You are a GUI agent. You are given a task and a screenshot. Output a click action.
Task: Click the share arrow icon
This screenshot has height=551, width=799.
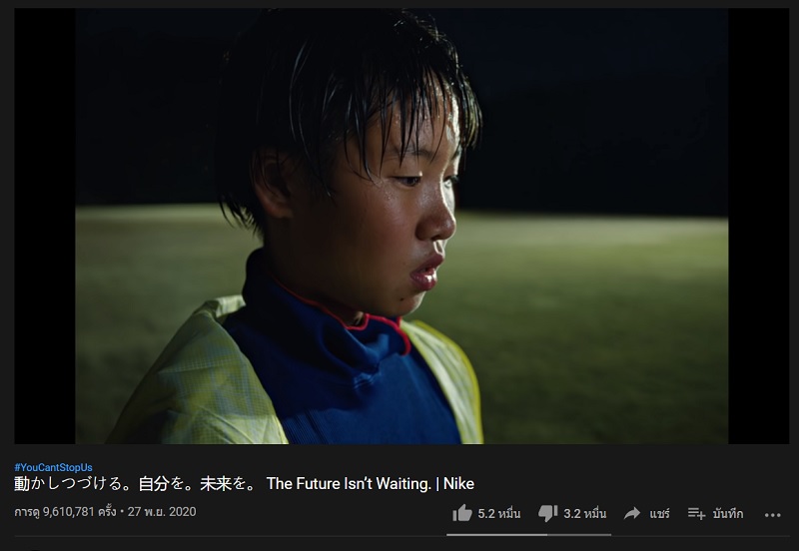click(632, 513)
